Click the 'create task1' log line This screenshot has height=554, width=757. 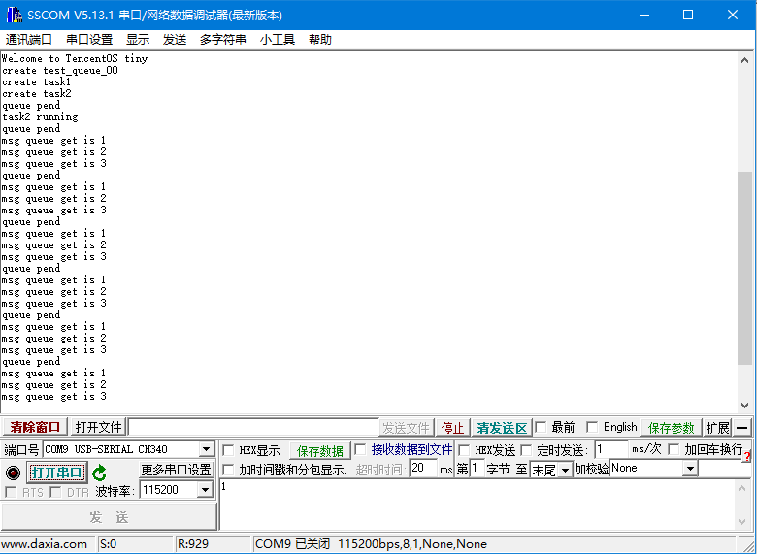coord(37,82)
